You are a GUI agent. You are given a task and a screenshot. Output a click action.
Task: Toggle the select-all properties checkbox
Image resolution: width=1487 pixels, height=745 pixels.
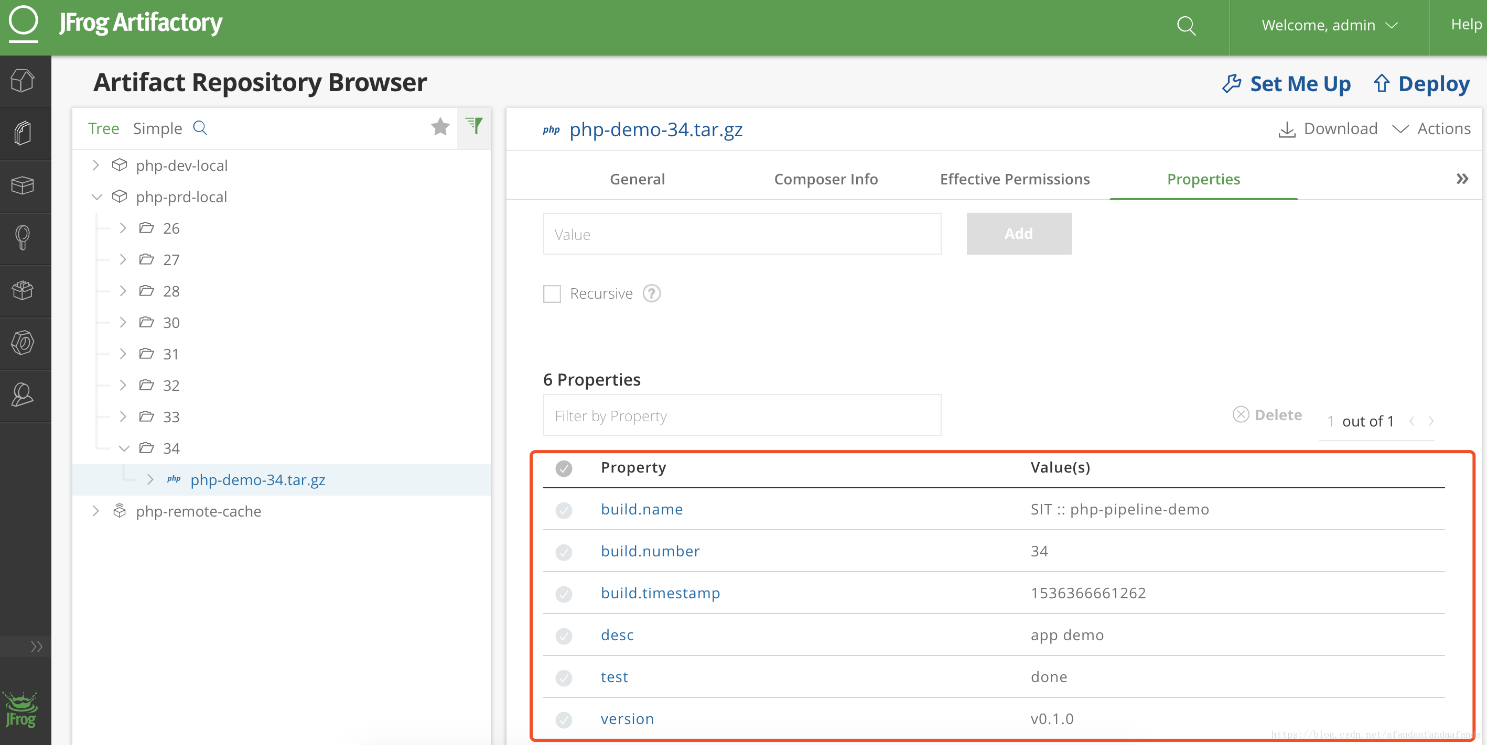(564, 468)
